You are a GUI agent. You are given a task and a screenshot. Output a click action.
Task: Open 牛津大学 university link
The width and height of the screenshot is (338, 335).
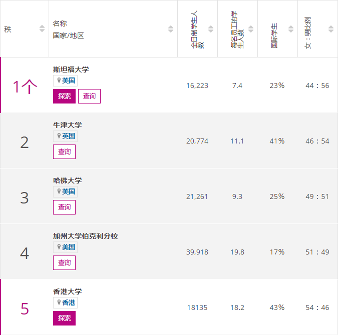(x=67, y=125)
